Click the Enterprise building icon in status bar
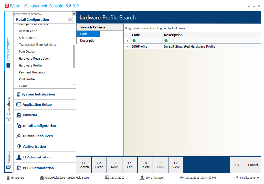Viewport: 264px width, 184px height. coord(8,178)
